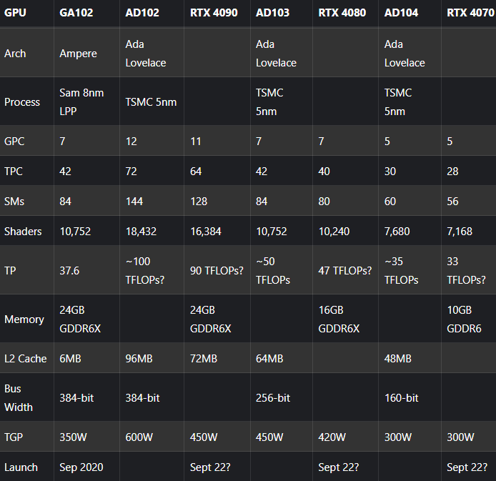
Task: Click the Ampere architecture cell
Action: pos(79,54)
